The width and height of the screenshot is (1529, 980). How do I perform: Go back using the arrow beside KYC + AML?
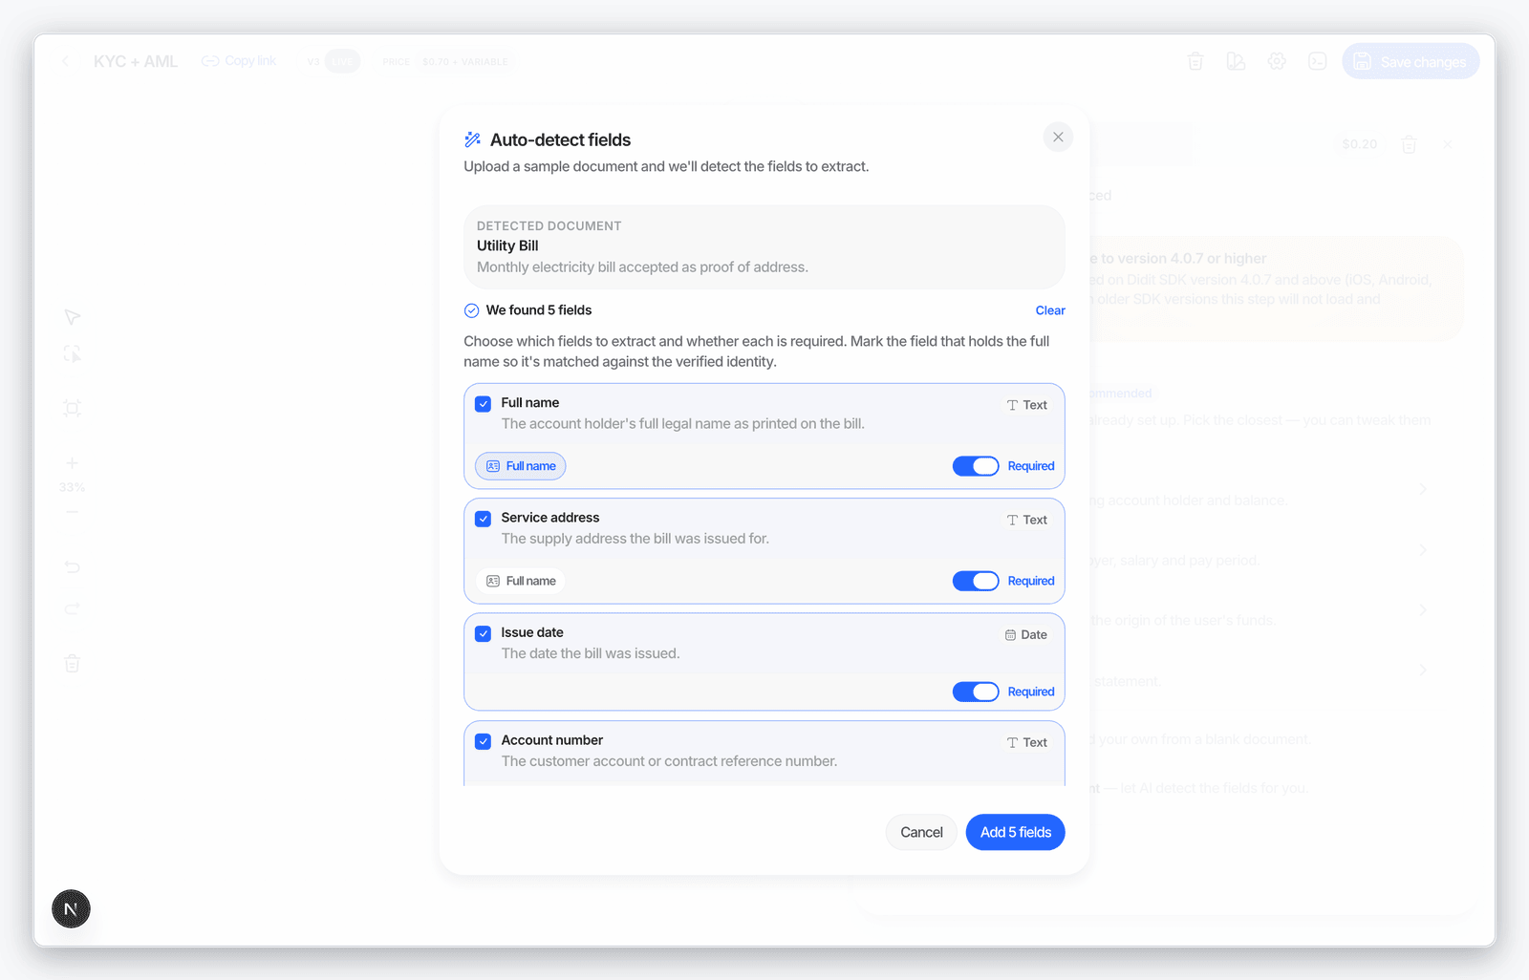(x=65, y=61)
